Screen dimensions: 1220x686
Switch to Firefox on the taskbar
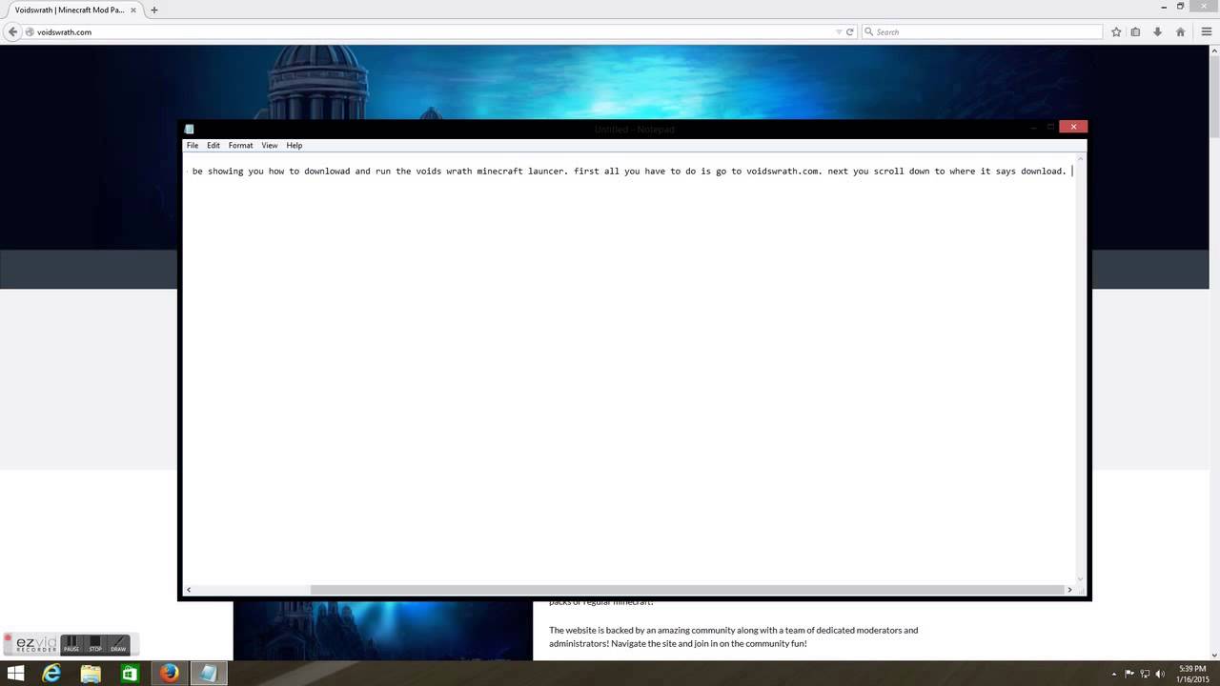pyautogui.click(x=169, y=674)
